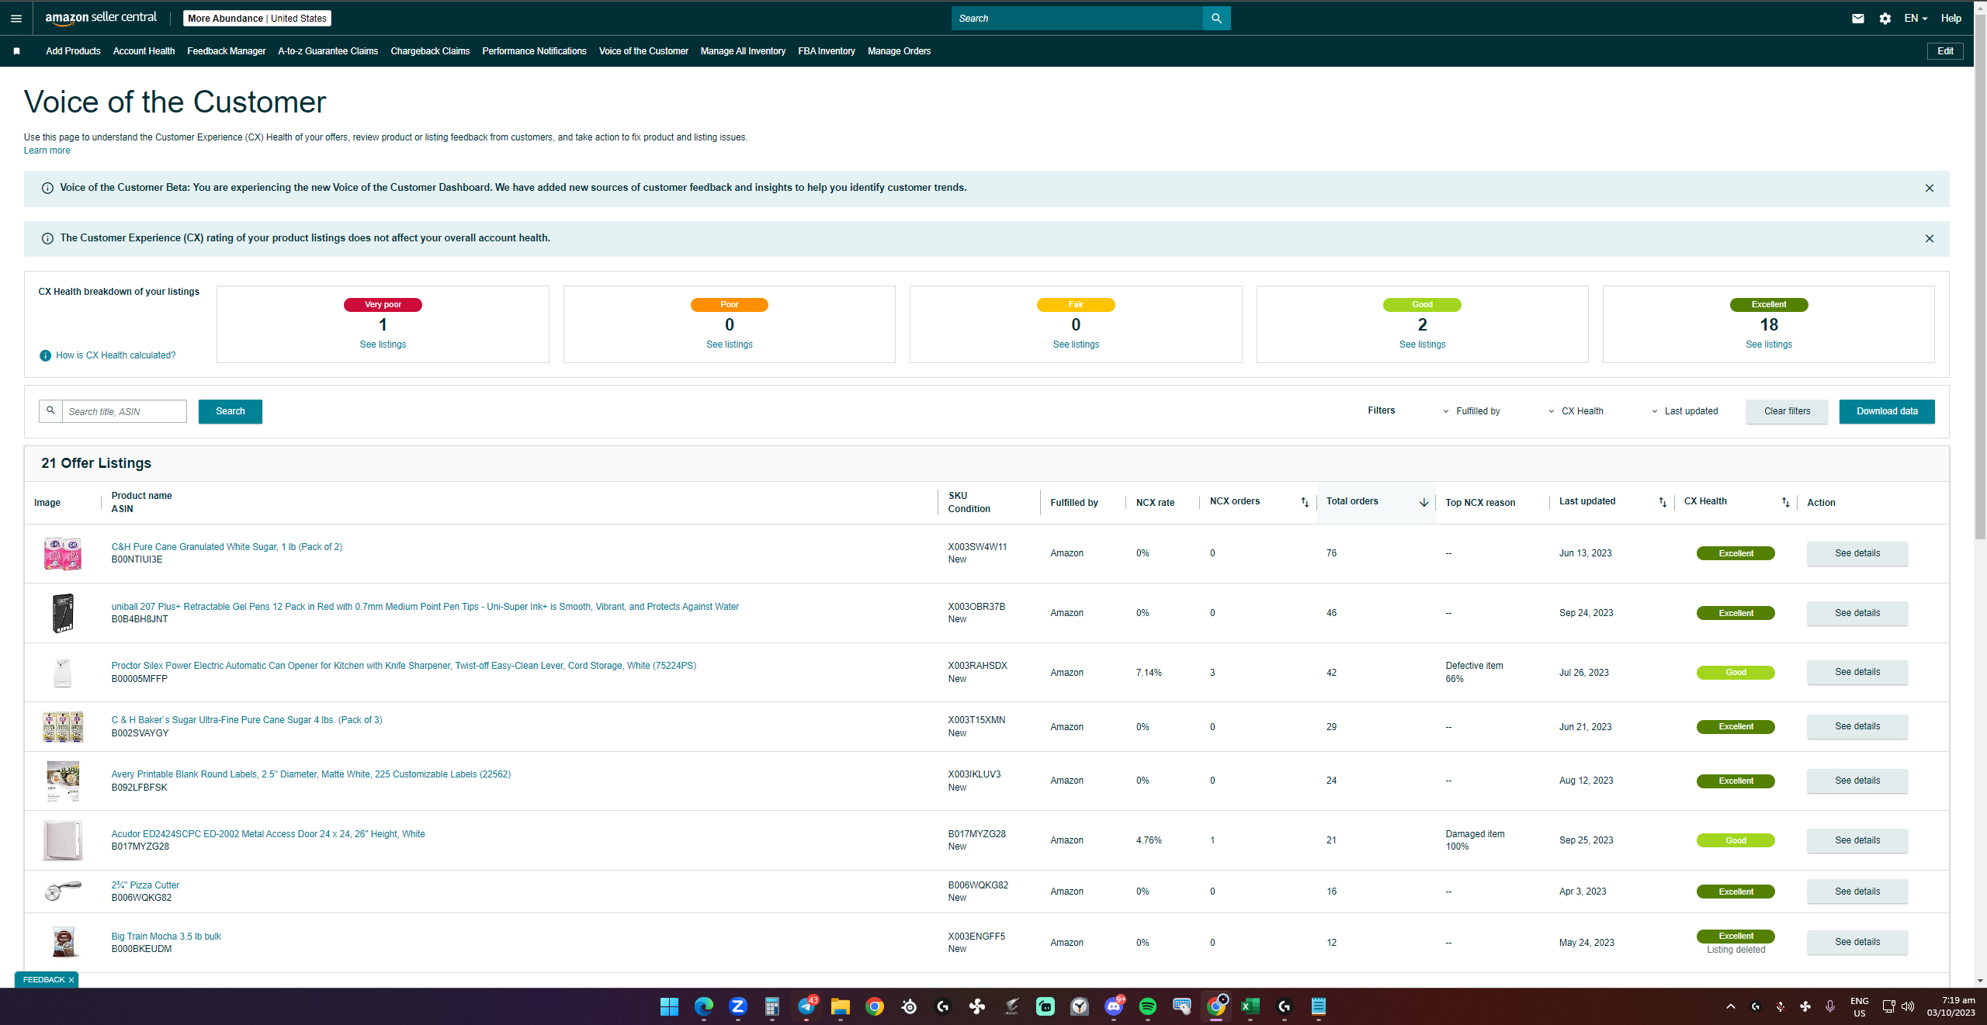This screenshot has height=1025, width=1987.
Task: Open Manage All Inventory nav item
Action: click(743, 51)
